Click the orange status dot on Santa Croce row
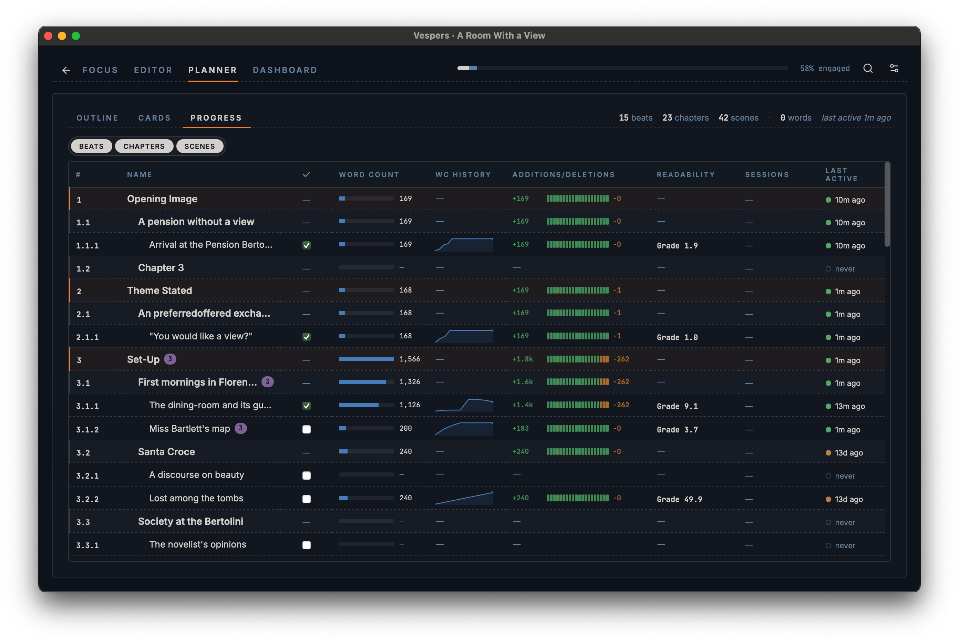Screen dimensions: 959x643 pyautogui.click(x=828, y=453)
